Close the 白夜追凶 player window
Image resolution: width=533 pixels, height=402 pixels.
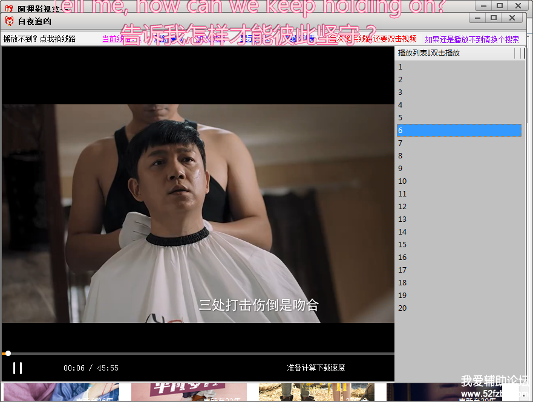tap(512, 18)
